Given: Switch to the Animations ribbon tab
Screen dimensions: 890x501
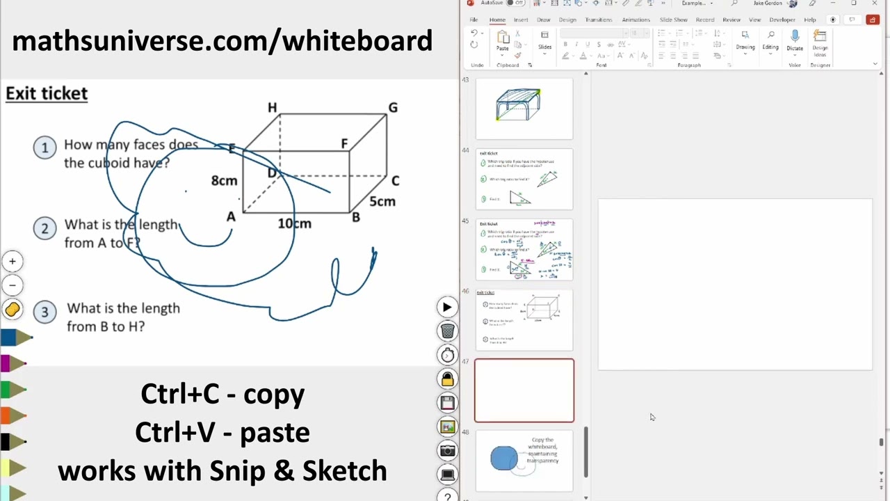Looking at the screenshot, I should click(636, 19).
